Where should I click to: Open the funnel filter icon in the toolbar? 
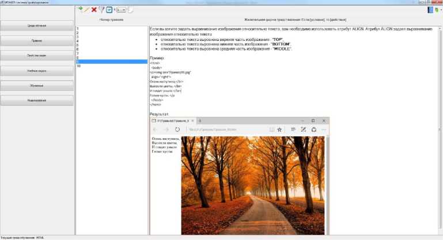click(101, 10)
